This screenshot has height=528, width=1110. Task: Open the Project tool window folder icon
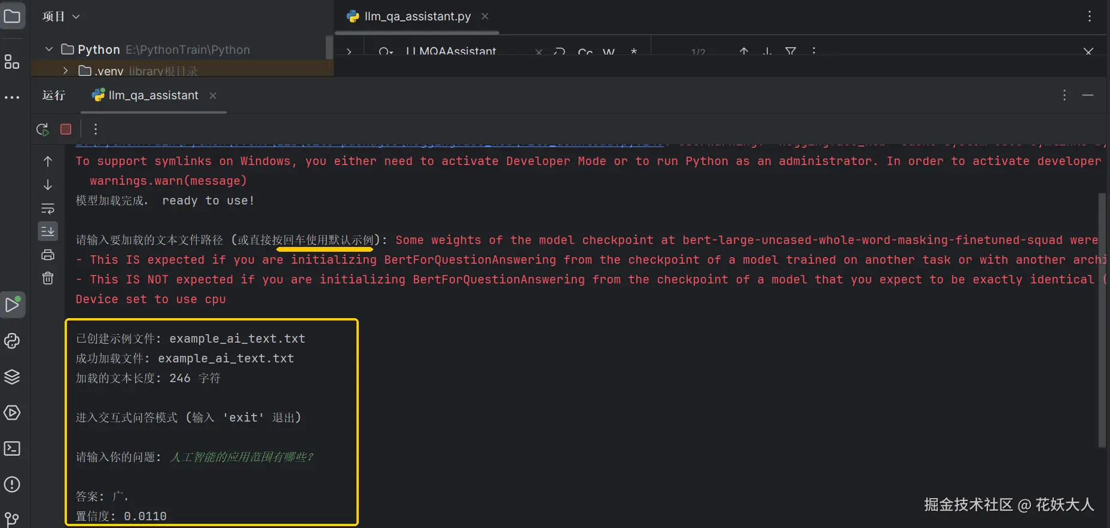(12, 16)
